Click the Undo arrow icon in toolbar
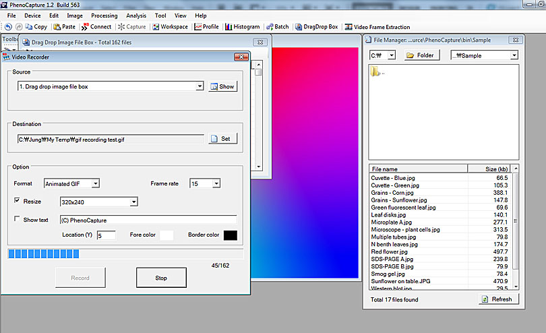The height and width of the screenshot is (333, 546). pos(8,27)
